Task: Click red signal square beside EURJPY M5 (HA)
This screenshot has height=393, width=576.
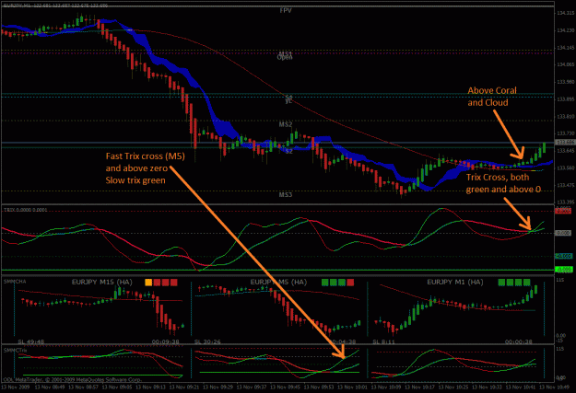Action: click(x=350, y=283)
